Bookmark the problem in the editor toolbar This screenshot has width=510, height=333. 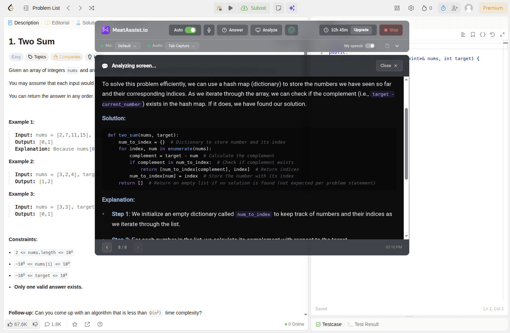point(473,35)
